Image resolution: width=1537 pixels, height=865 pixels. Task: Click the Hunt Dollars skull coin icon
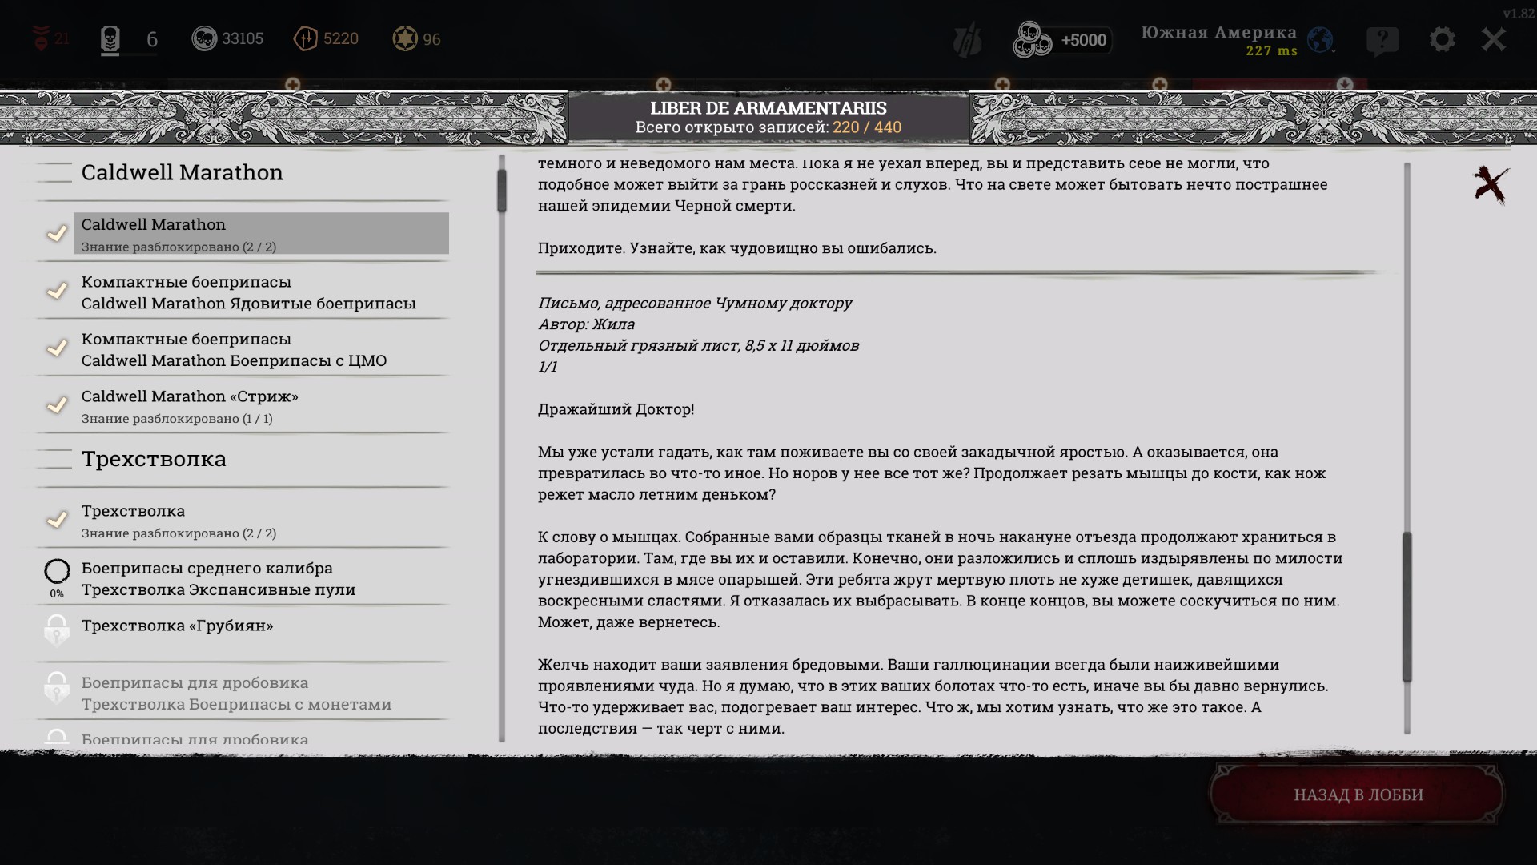[x=204, y=38]
